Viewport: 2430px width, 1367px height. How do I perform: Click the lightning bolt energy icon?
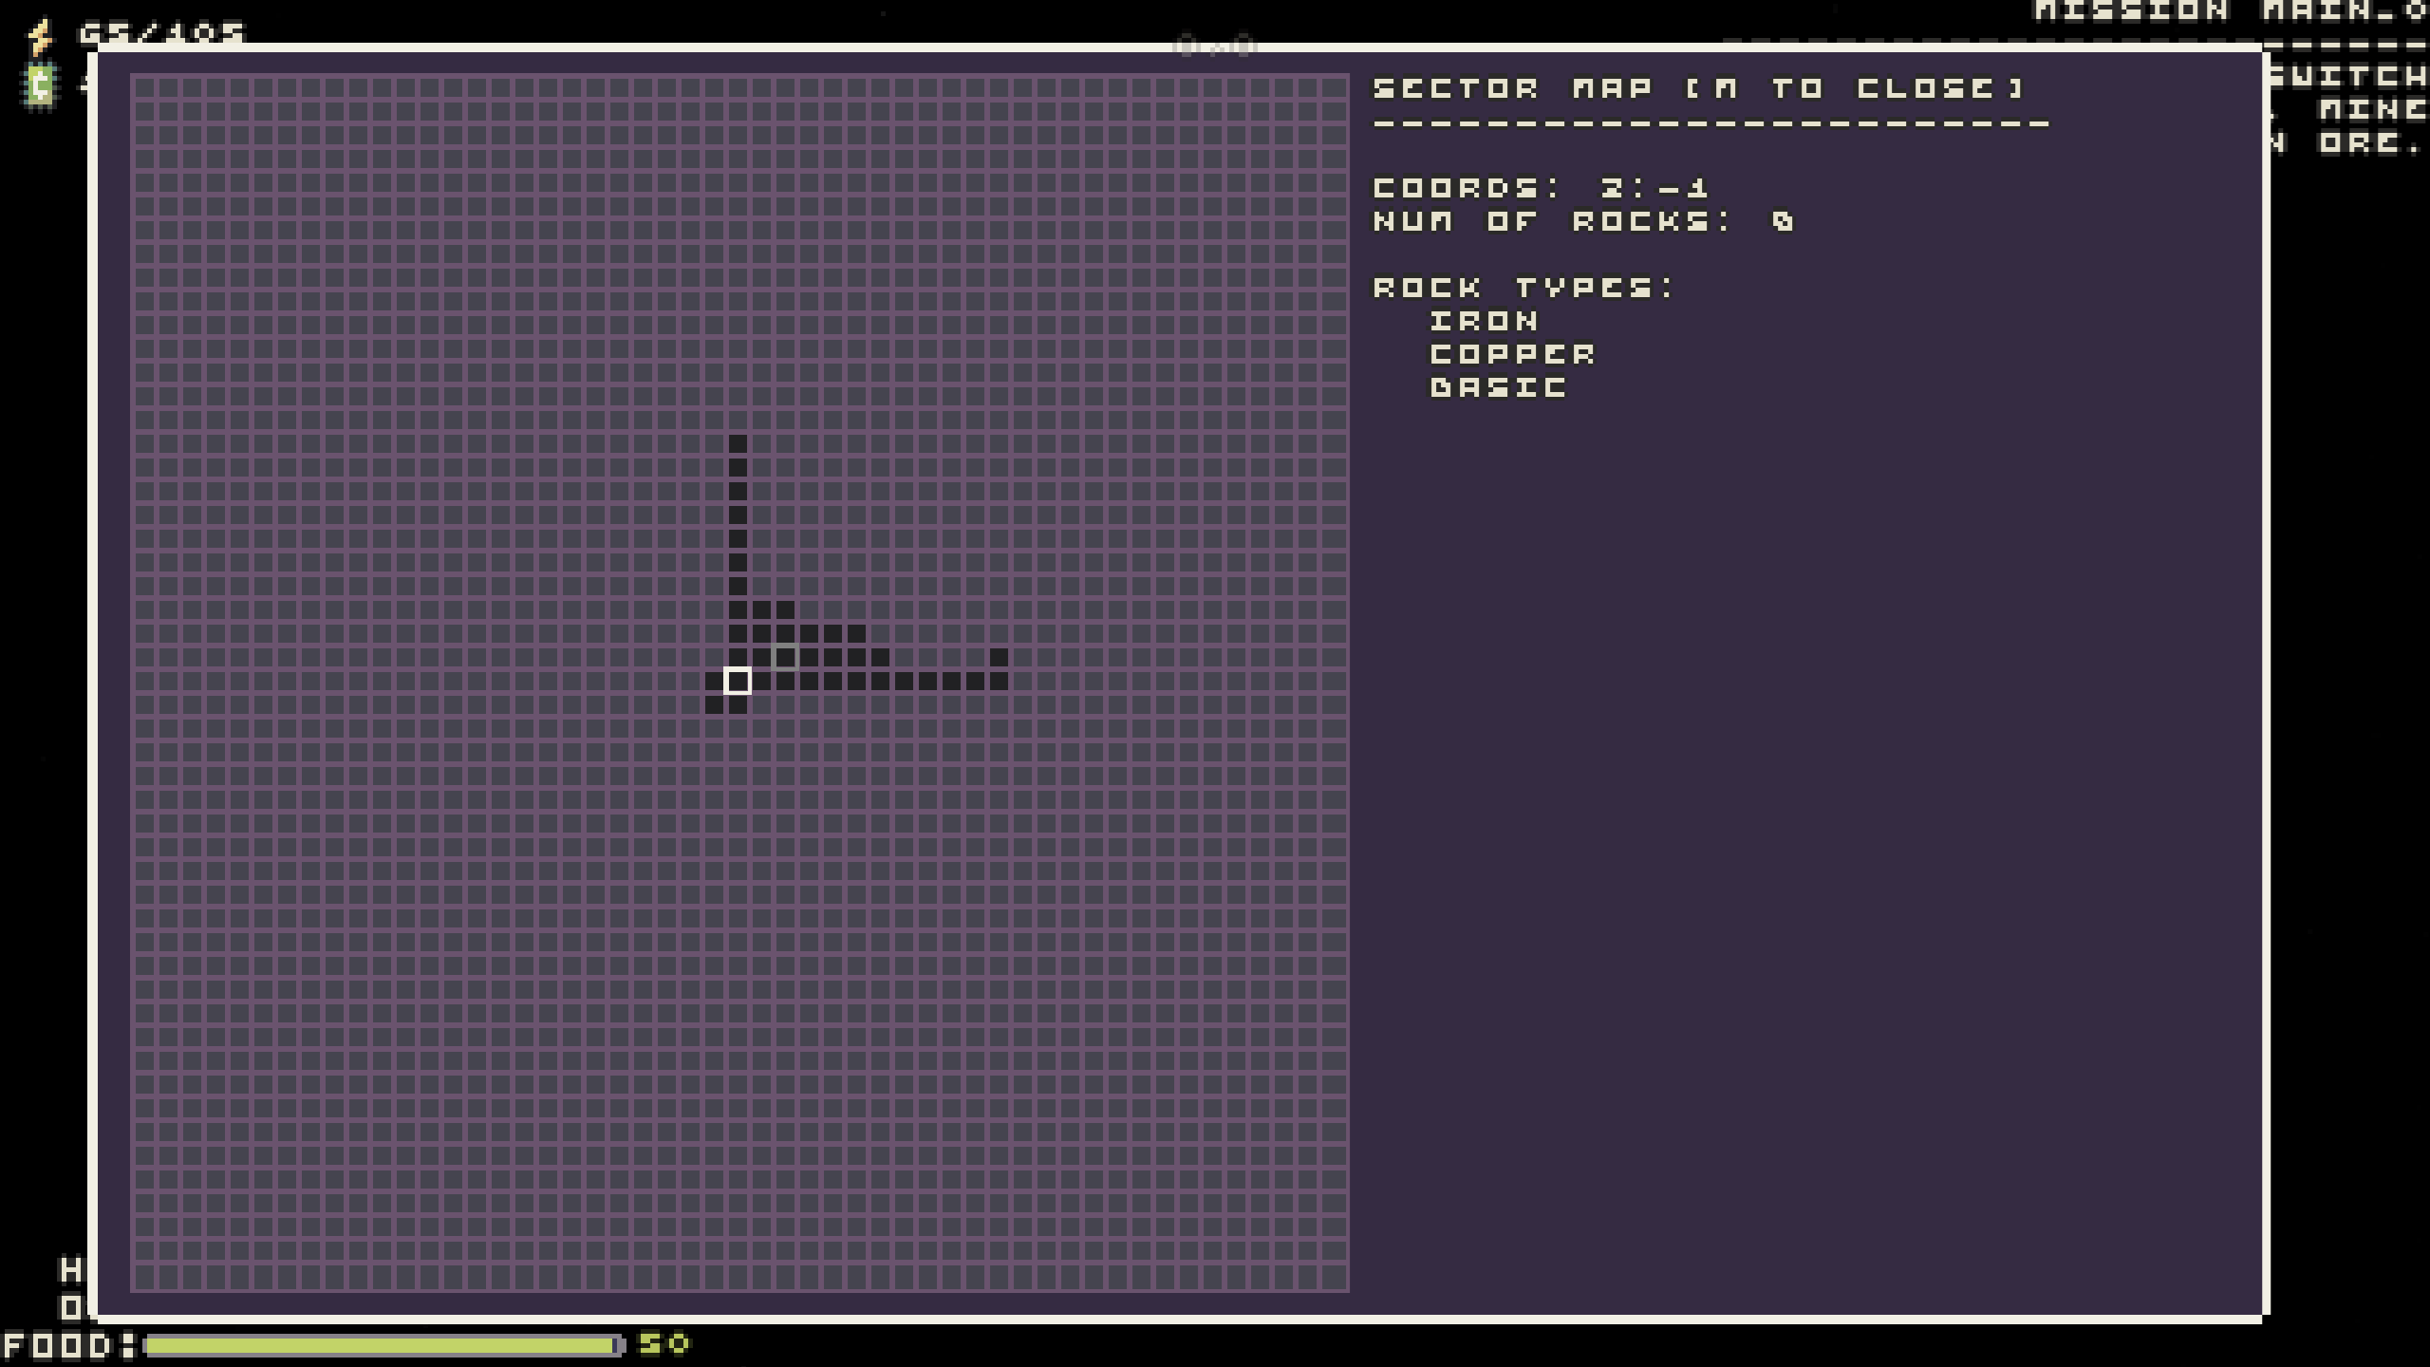(x=40, y=36)
